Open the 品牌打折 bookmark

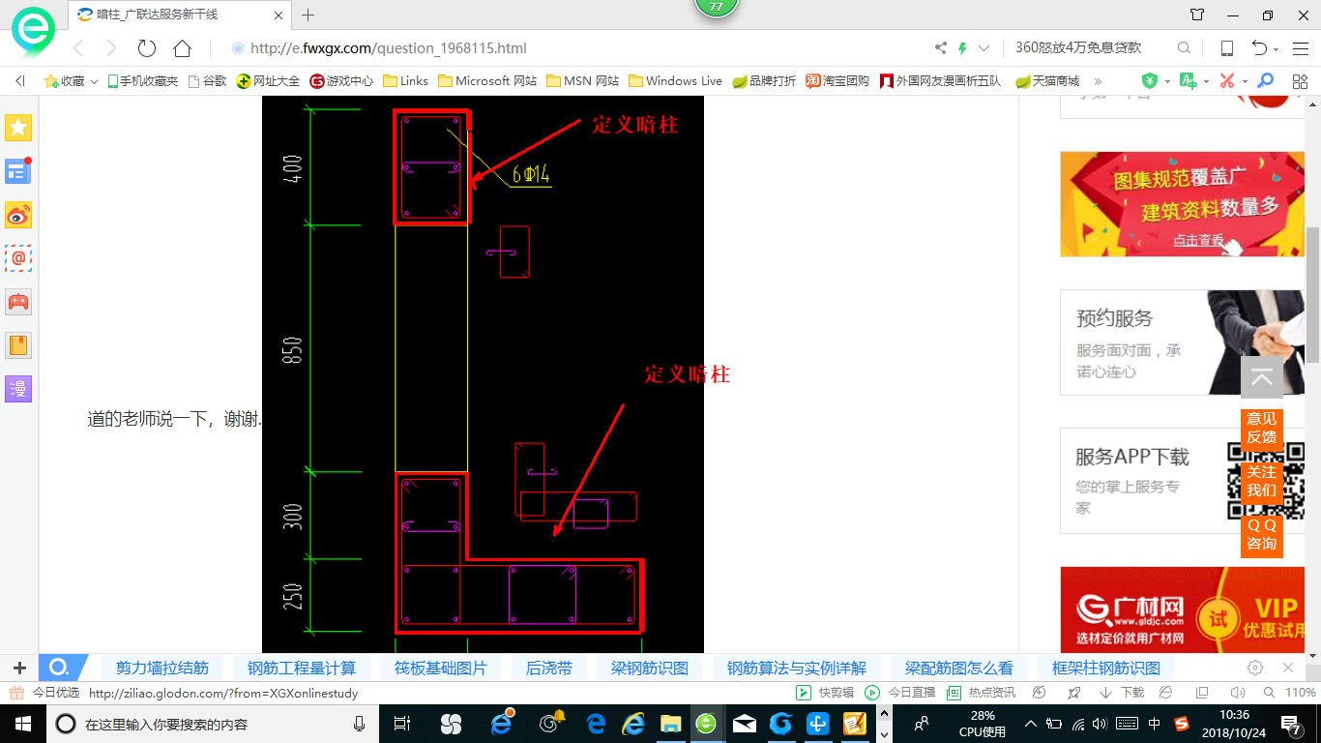pos(764,81)
